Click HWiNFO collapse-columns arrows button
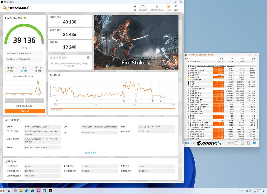Screen dimensions: 267x194 193,143
